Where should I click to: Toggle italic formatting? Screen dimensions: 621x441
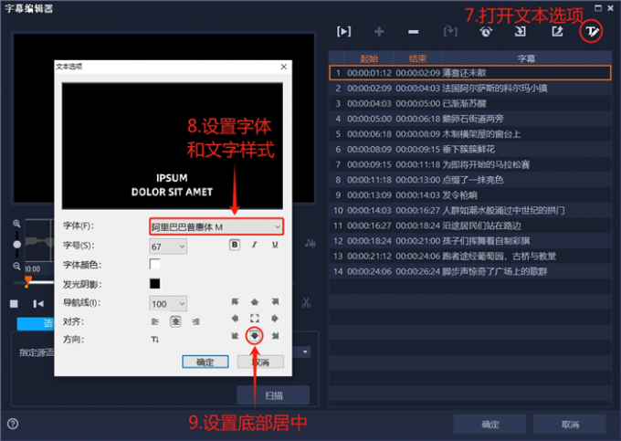pyautogui.click(x=254, y=245)
